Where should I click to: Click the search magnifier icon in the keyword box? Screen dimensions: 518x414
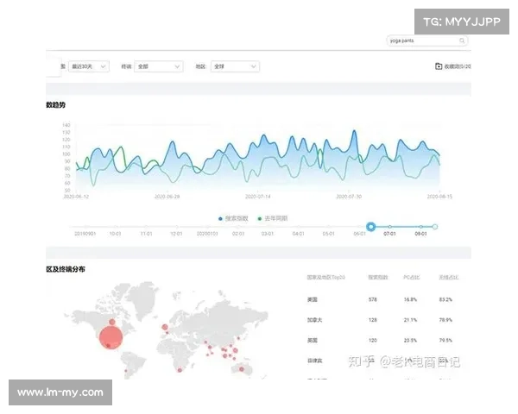(462, 41)
